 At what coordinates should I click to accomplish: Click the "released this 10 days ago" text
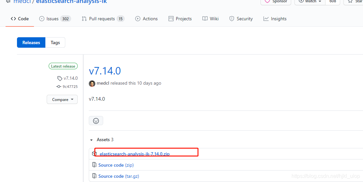(136, 83)
